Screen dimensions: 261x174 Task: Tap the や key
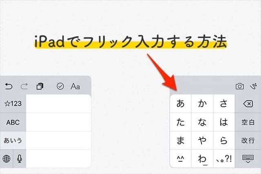click(x=202, y=141)
